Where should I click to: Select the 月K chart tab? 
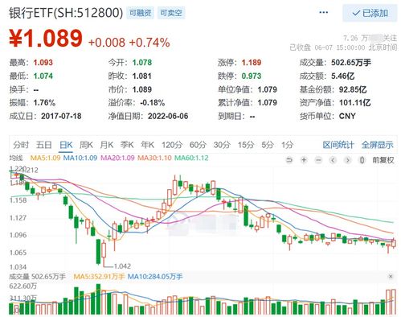pos(107,145)
